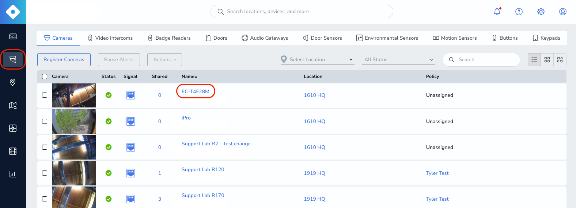Open the command dashboard sidebar icon
Viewport: 576px width, 208px height.
coord(13,36)
